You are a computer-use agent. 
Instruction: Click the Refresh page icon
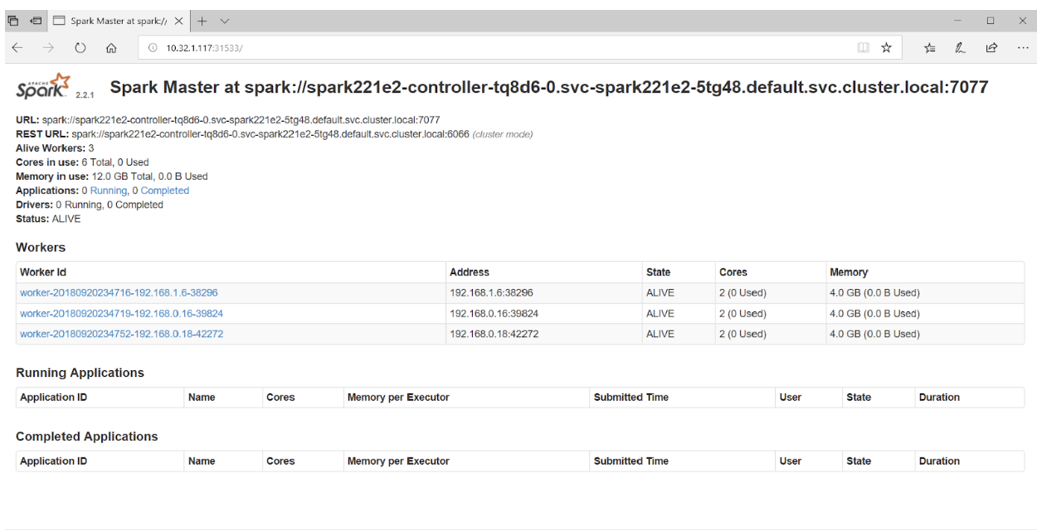coord(80,48)
